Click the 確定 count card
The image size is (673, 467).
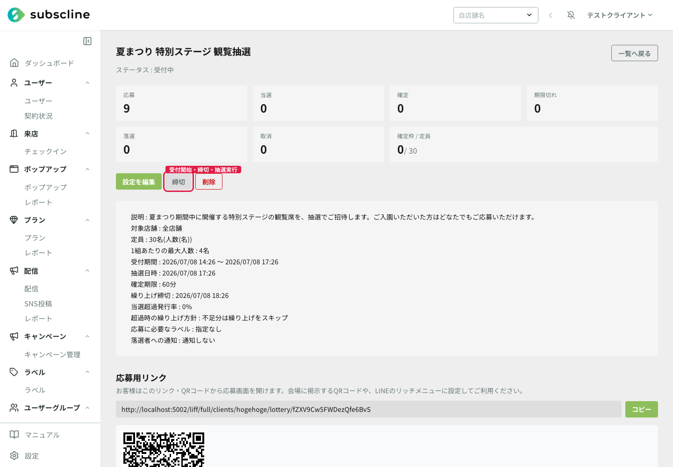coord(455,103)
